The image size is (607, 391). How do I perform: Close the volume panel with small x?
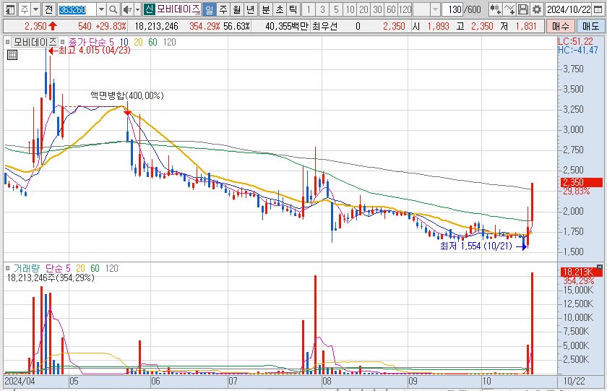tap(599, 267)
